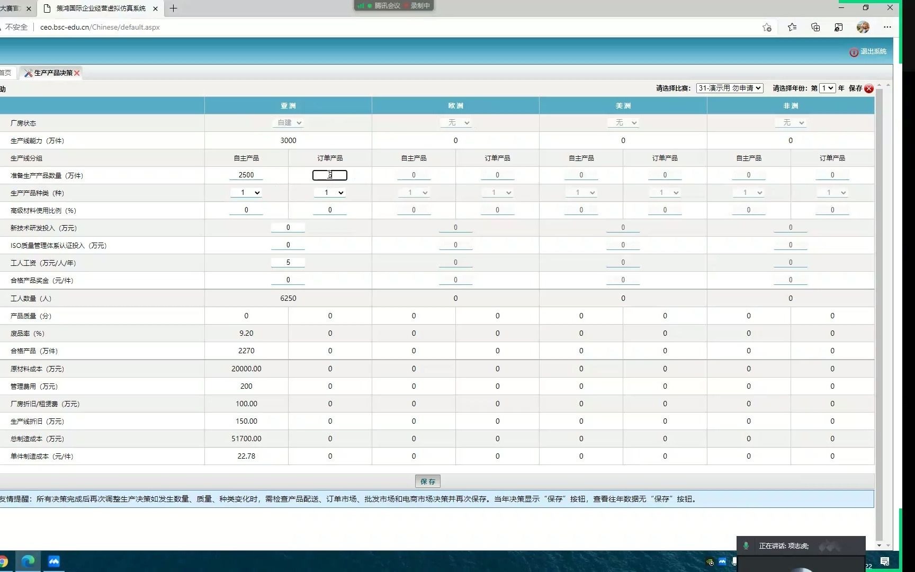Image resolution: width=915 pixels, height=572 pixels.
Task: Click 亚洲 废品率 value 9.20
Action: coord(246,334)
